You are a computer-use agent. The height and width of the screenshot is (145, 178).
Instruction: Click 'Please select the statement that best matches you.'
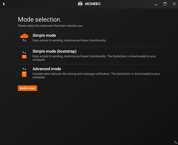coord(50,26)
